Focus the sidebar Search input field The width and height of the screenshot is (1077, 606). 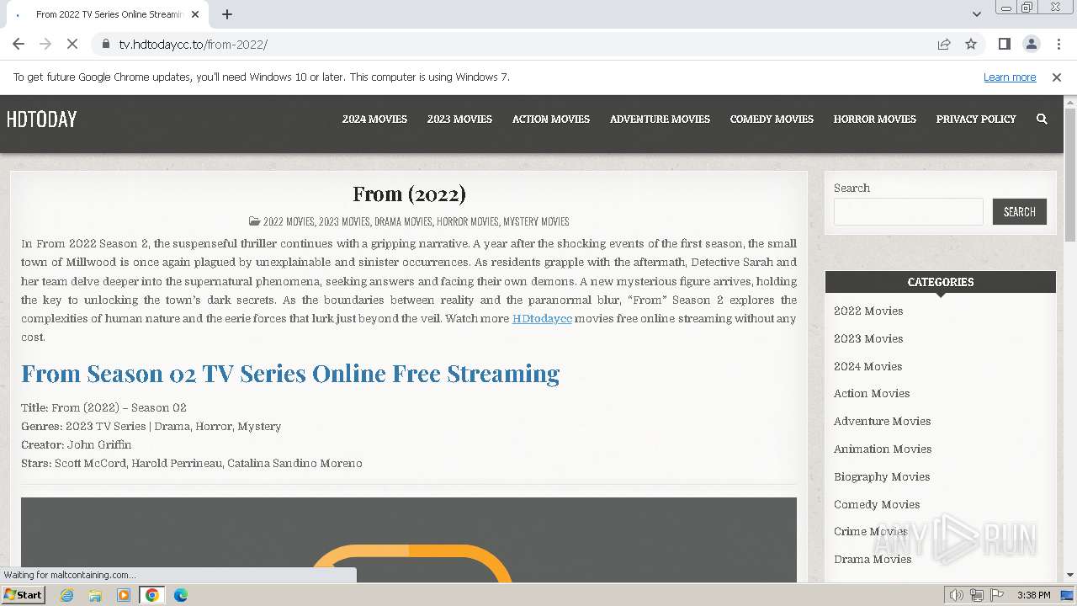[x=909, y=212]
